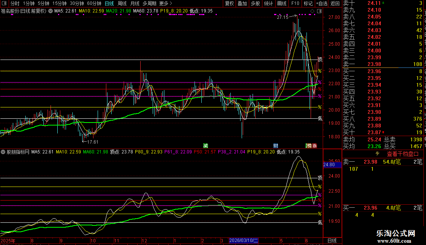The height and width of the screenshot is (245, 426).
Task: Click the diamond icon in chart header
Action: (x=313, y=11)
